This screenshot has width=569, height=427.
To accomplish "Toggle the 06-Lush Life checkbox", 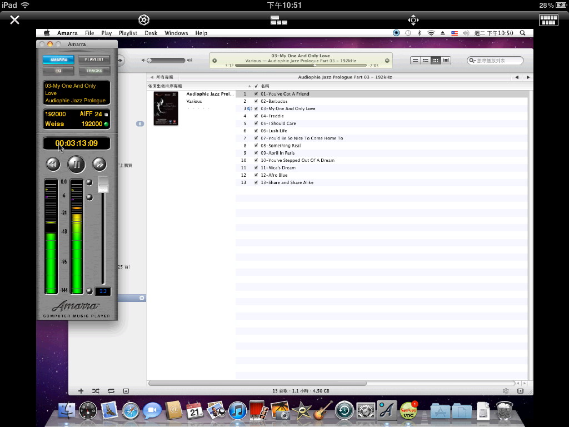I will point(256,131).
